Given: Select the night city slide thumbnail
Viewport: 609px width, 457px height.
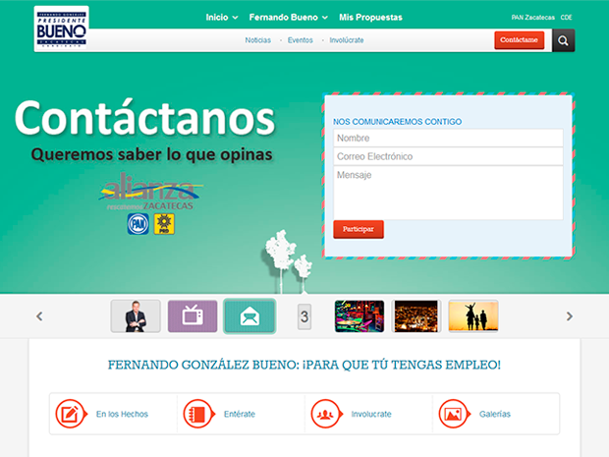Looking at the screenshot, I should (x=415, y=316).
